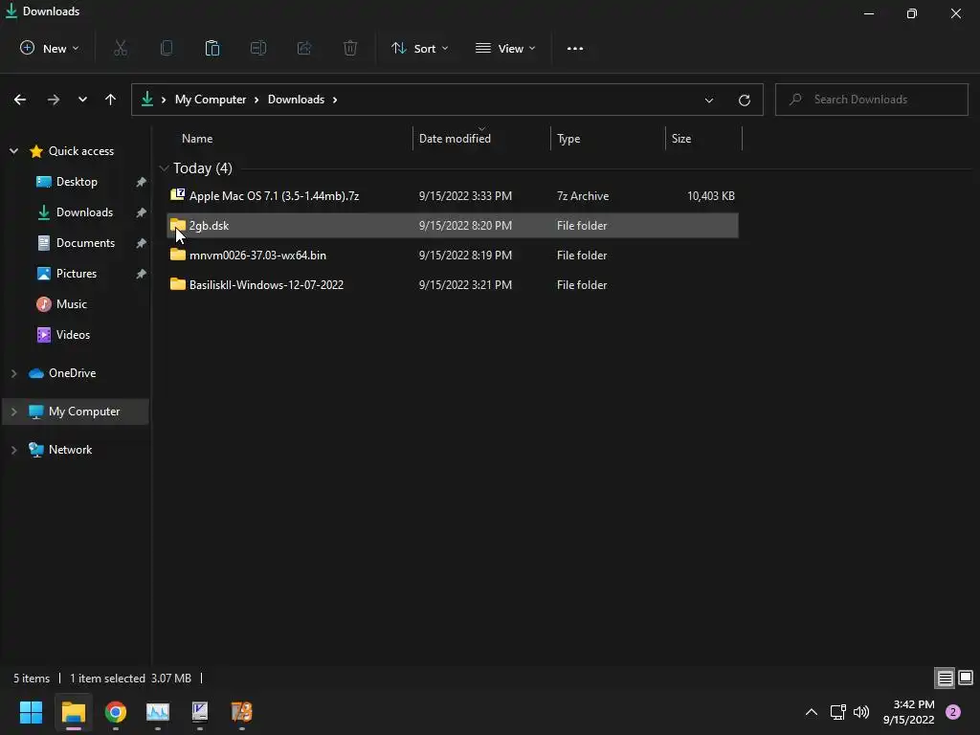Open the Windows Start menu
980x735 pixels.
tap(32, 712)
